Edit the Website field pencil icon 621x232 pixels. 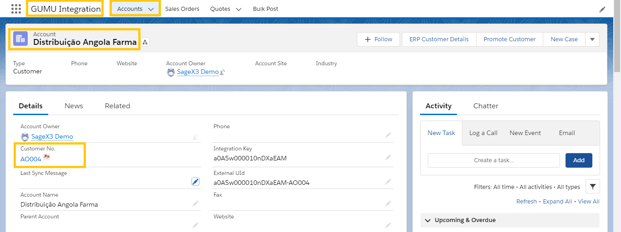click(x=388, y=225)
